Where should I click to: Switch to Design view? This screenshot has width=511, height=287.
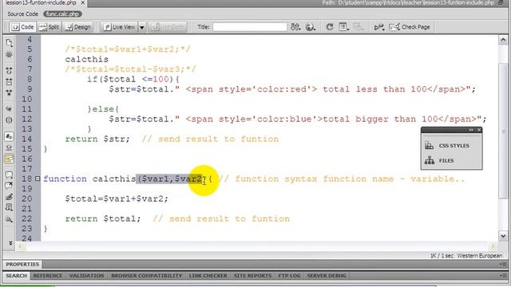[78, 27]
